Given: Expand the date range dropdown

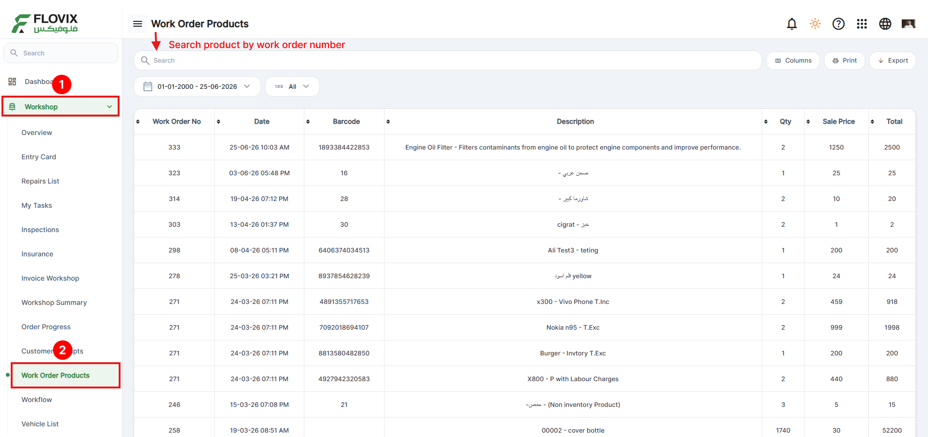Looking at the screenshot, I should (197, 86).
